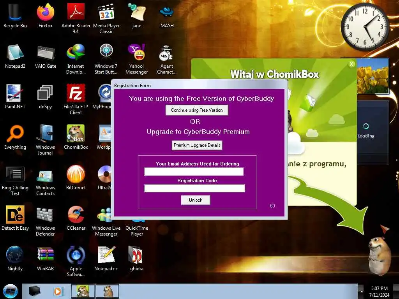Launch Notepad++ desktop icon

pos(106,259)
